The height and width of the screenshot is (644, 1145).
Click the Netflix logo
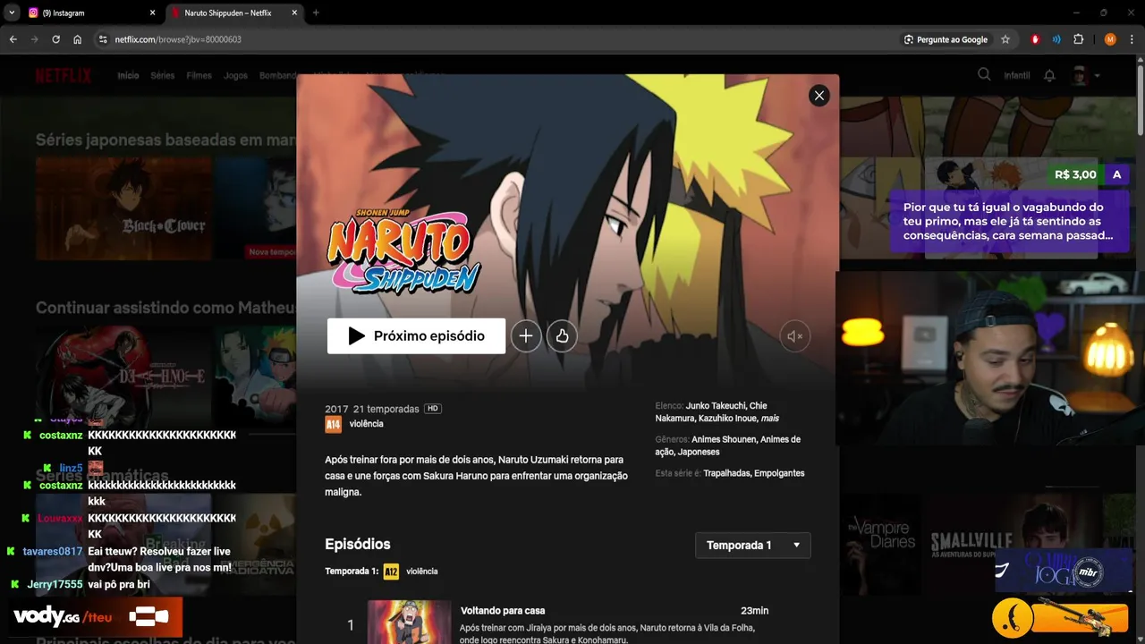point(64,75)
